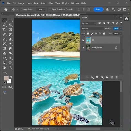Viewport: 131px width, 131px height.
Task: Select the Pen tool
Action: point(4,58)
